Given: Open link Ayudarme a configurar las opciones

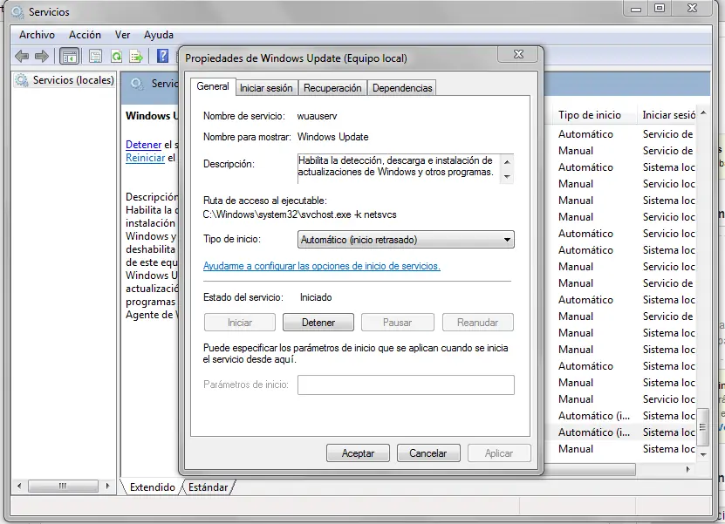Looking at the screenshot, I should (322, 266).
